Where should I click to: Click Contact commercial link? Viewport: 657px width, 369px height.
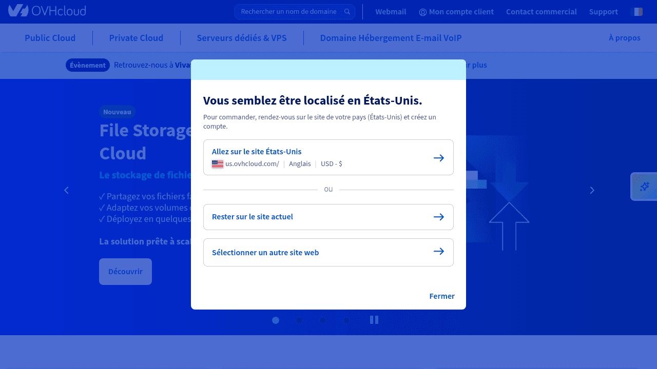[x=542, y=12]
